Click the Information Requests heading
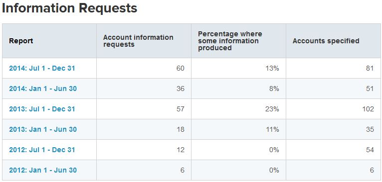 pyautogui.click(x=69, y=8)
